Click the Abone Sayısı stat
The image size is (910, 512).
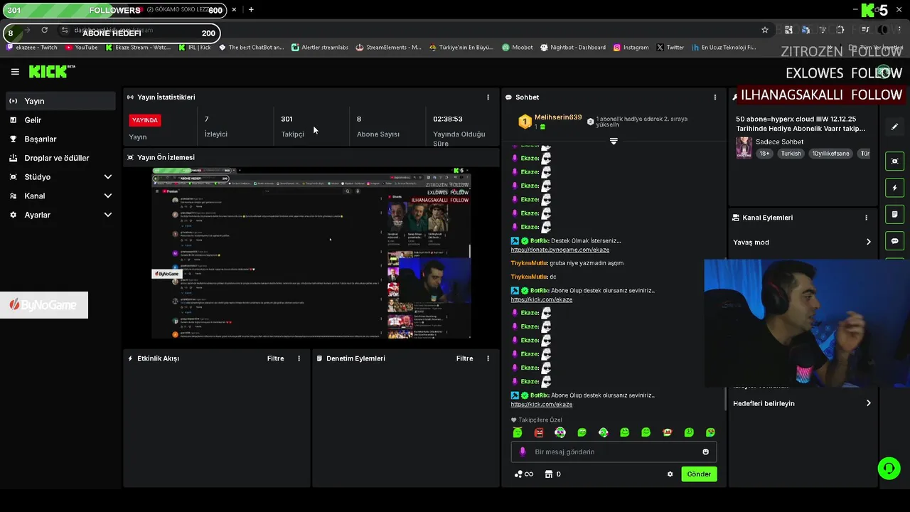[378, 126]
